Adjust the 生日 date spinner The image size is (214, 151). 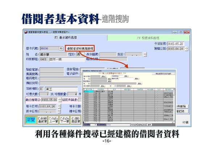pos(145,54)
